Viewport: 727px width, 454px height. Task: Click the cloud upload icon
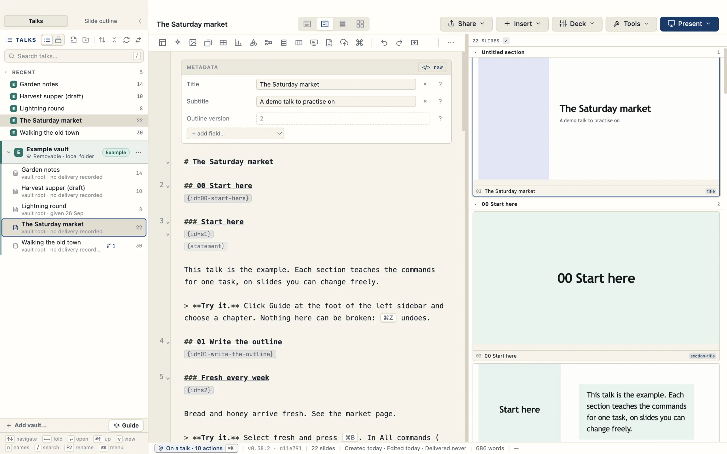(344, 43)
